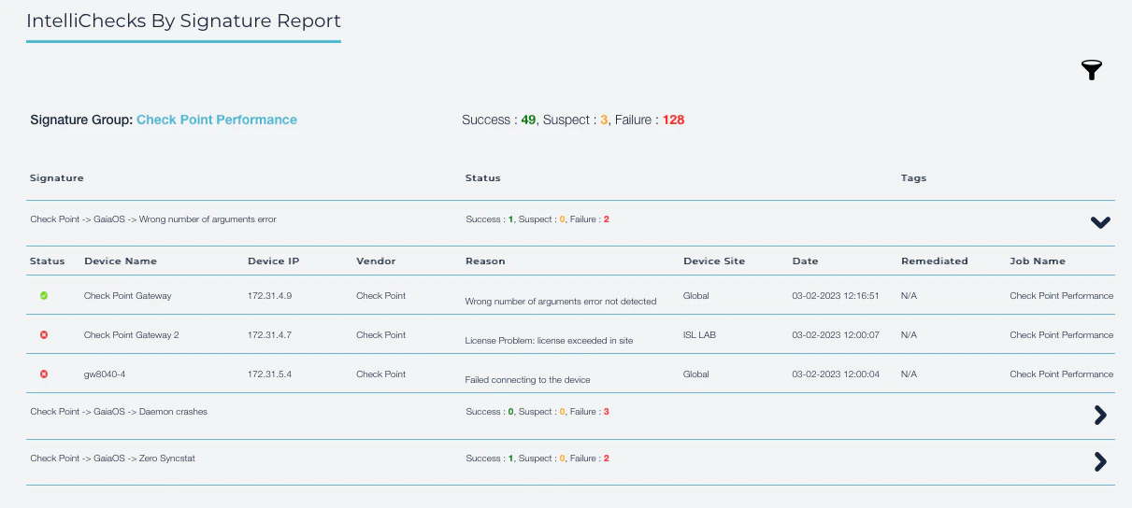Expand the Daemon crashes signature row
The width and height of the screenshot is (1132, 508).
point(1100,416)
